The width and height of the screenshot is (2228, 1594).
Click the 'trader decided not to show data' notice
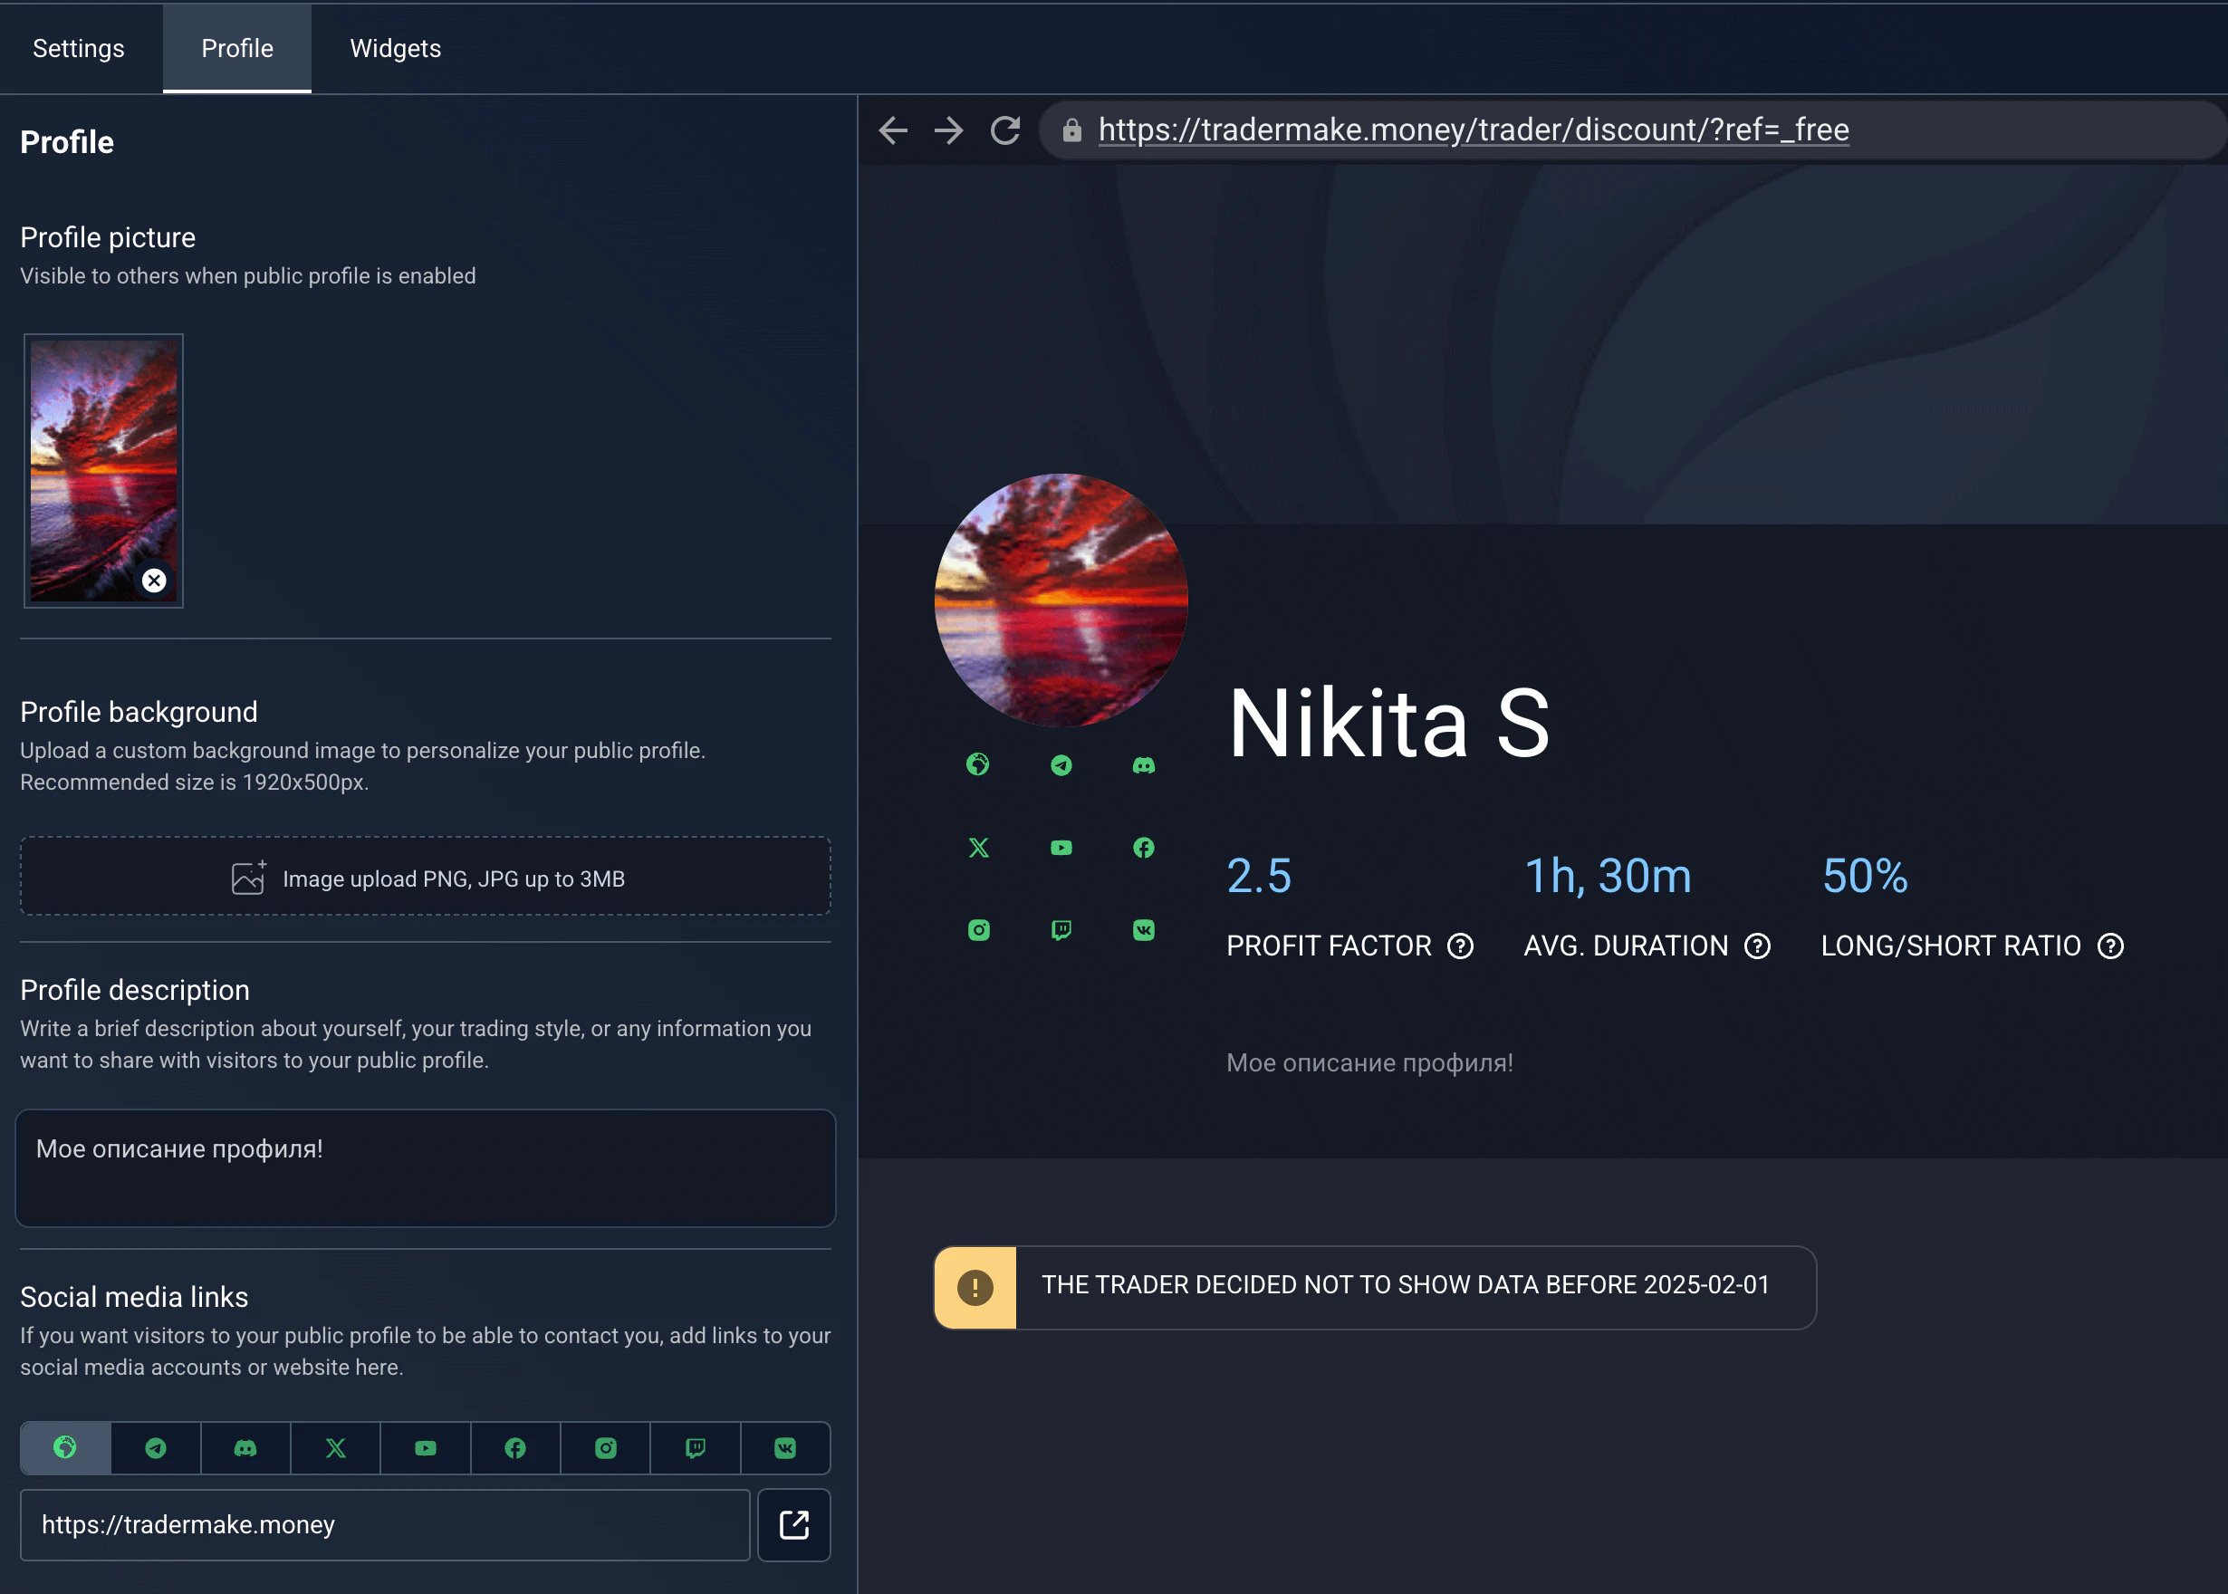point(1374,1287)
